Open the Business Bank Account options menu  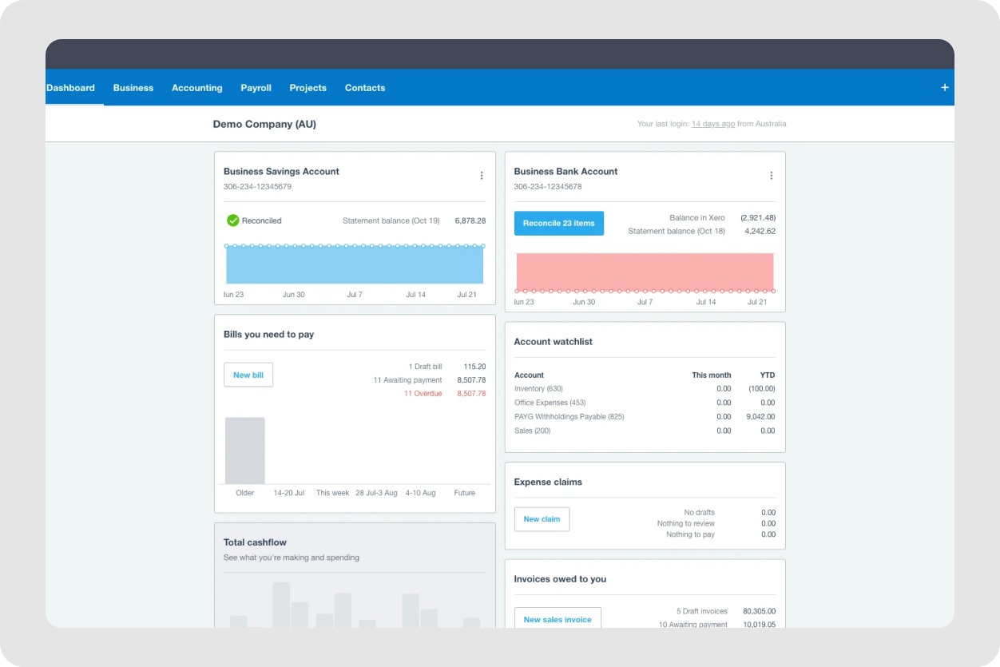[772, 175]
